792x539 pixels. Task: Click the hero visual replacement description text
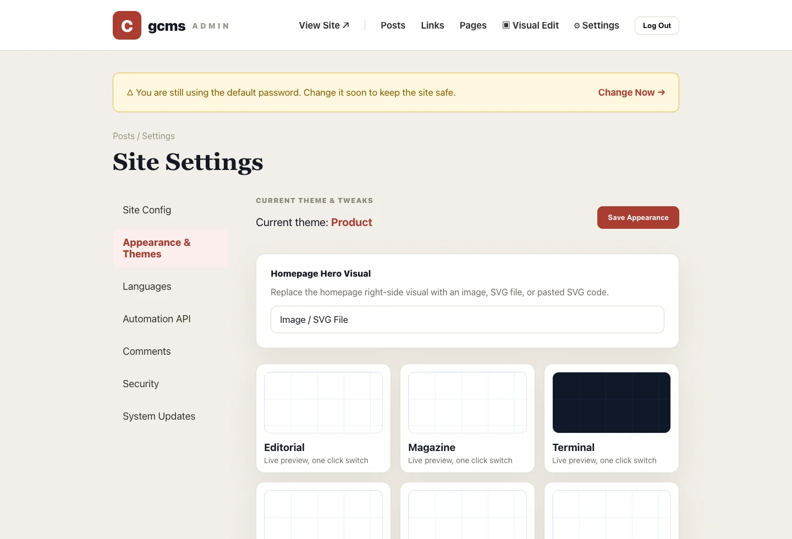pyautogui.click(x=439, y=292)
